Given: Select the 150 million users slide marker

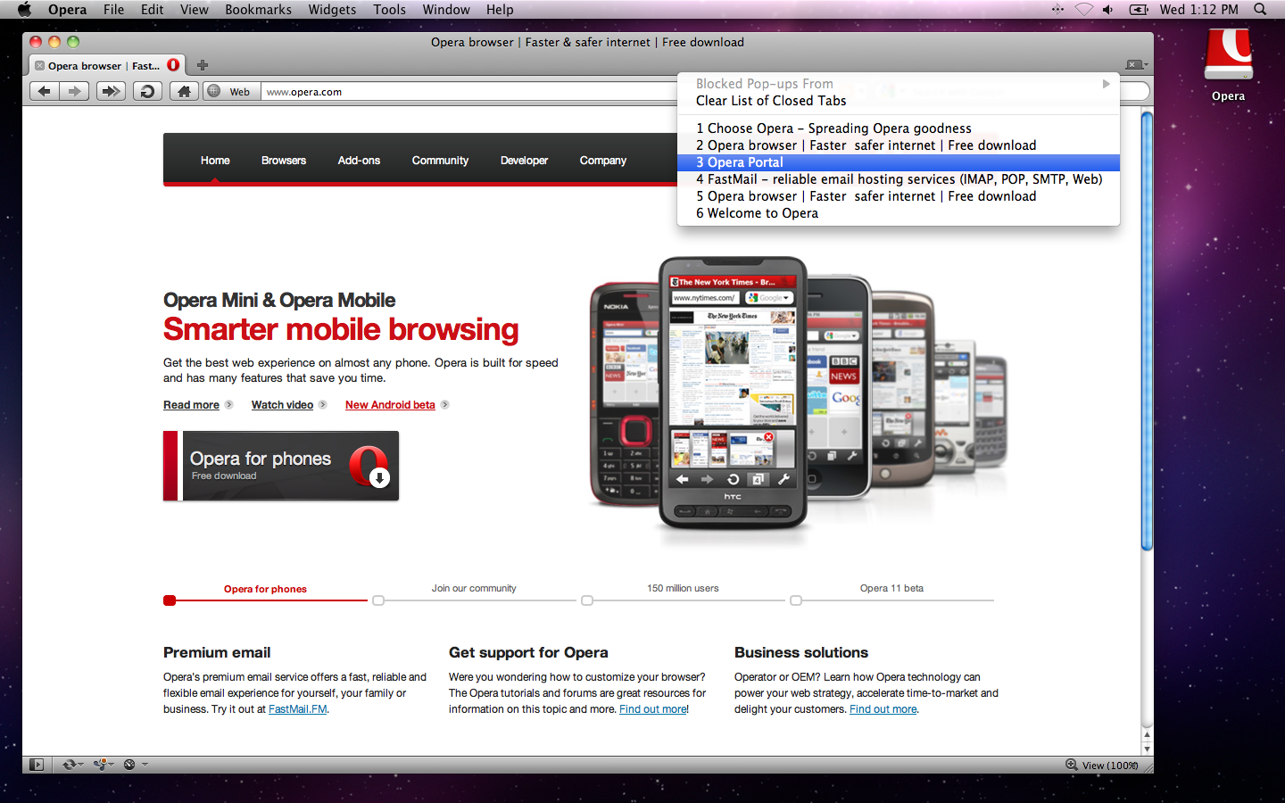Looking at the screenshot, I should 587,600.
